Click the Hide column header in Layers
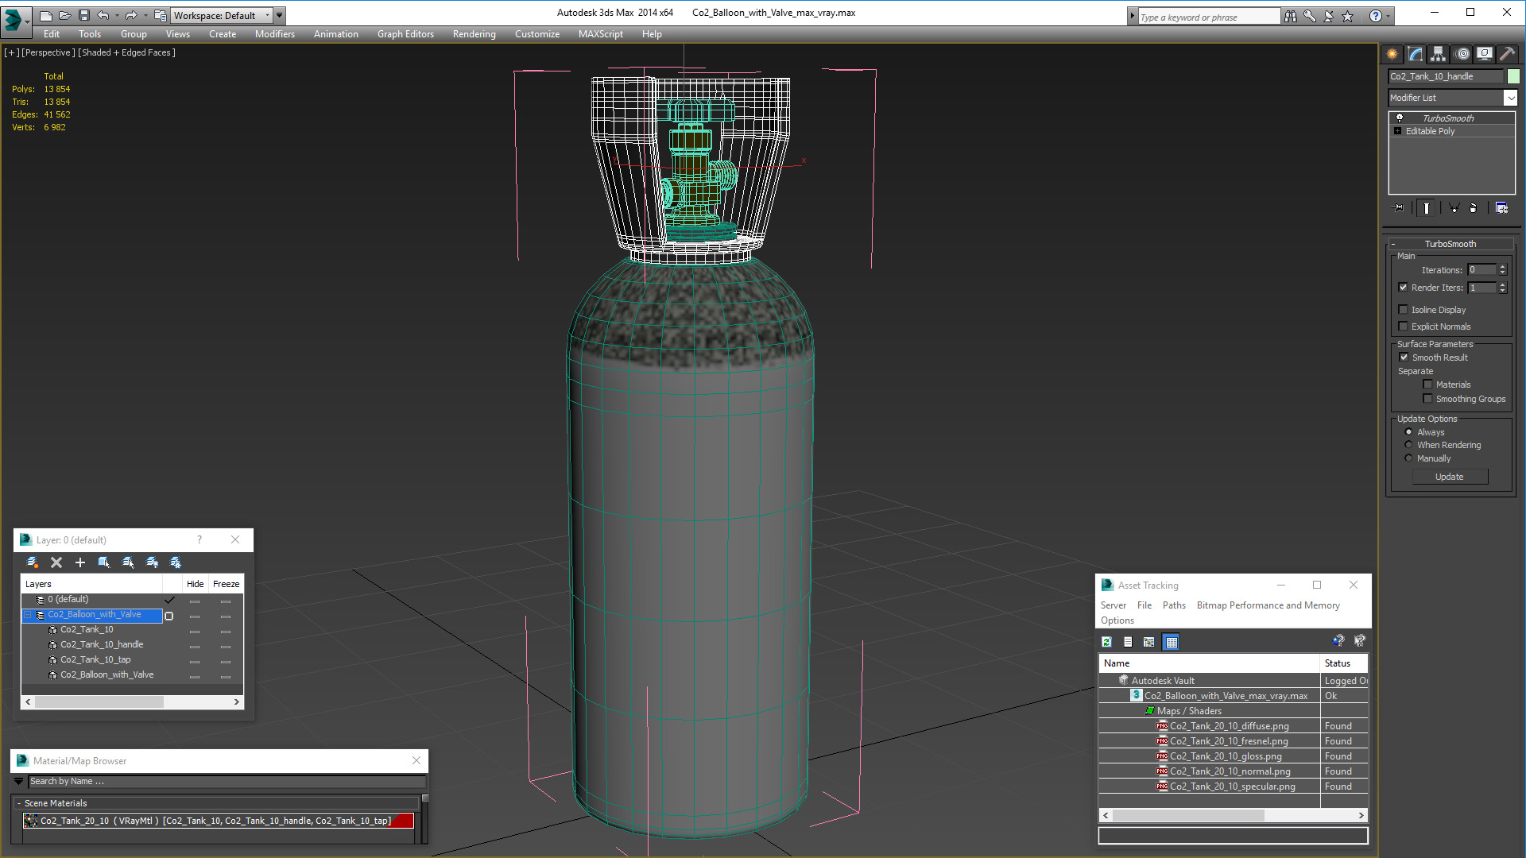1526x858 pixels. tap(195, 584)
